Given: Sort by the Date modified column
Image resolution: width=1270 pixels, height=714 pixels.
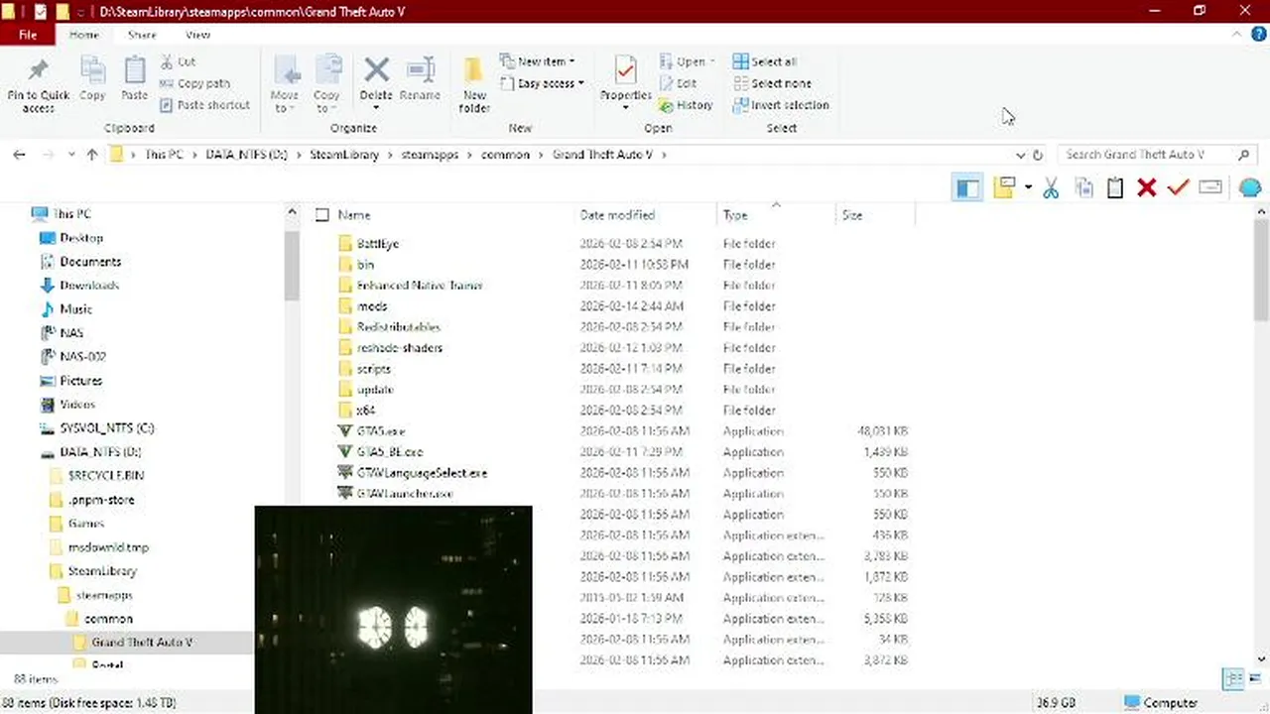Looking at the screenshot, I should [x=617, y=214].
